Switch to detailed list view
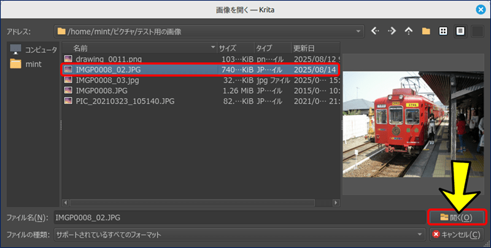 [x=460, y=31]
